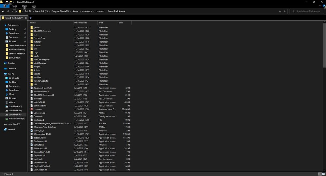Go forward using the Forward arrow
This screenshot has height=176, width=326.
click(x=8, y=11)
